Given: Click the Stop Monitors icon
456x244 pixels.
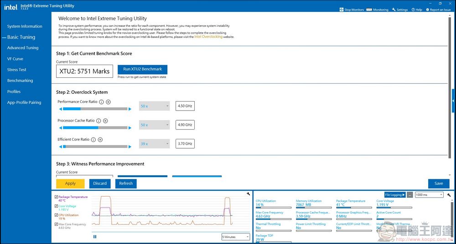Looking at the screenshot, I should 342,10.
